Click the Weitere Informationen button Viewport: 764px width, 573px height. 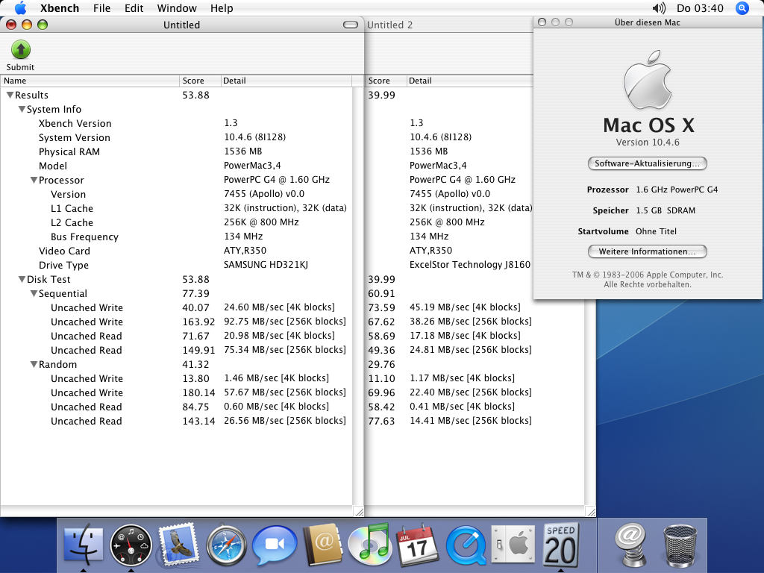pyautogui.click(x=647, y=251)
